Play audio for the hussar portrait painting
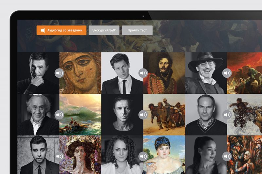 pos(143,73)
